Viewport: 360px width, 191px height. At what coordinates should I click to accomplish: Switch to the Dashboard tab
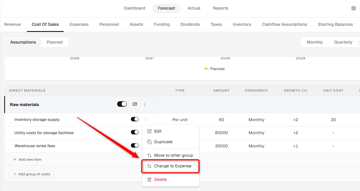click(134, 8)
